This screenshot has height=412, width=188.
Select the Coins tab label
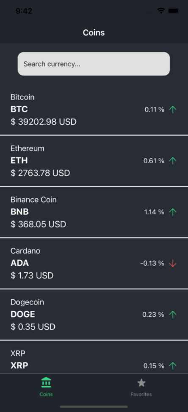point(46,394)
